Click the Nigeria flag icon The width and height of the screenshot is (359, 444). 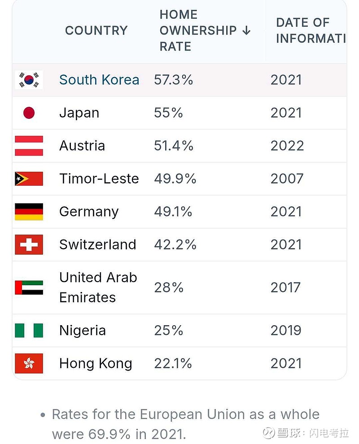29,330
